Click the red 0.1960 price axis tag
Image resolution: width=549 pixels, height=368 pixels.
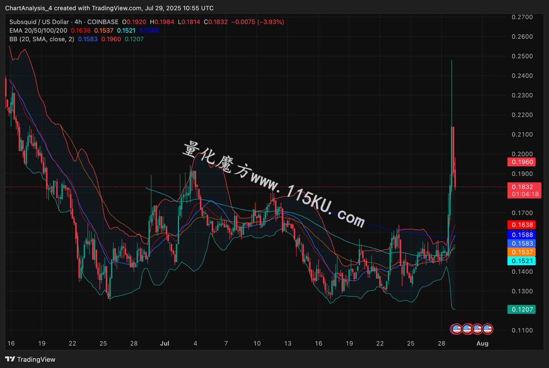(521, 162)
